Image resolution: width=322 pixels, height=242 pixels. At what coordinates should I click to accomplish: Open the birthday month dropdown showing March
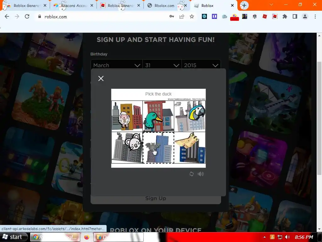117,65
